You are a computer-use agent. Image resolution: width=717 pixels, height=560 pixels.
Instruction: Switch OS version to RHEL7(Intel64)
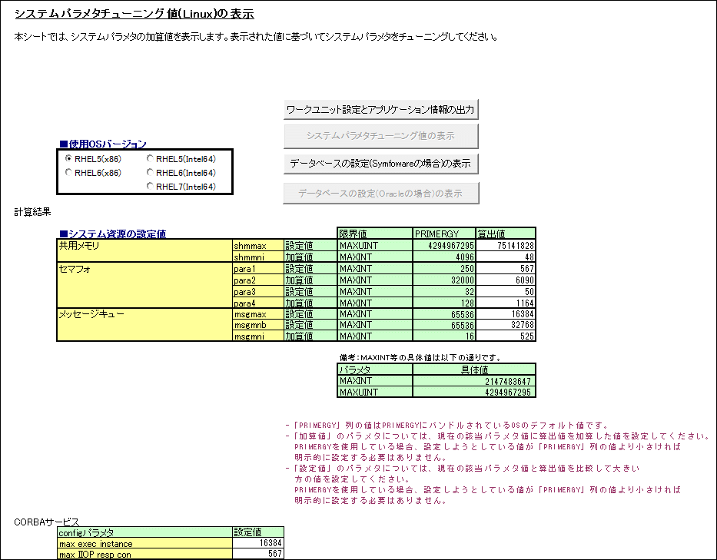151,187
